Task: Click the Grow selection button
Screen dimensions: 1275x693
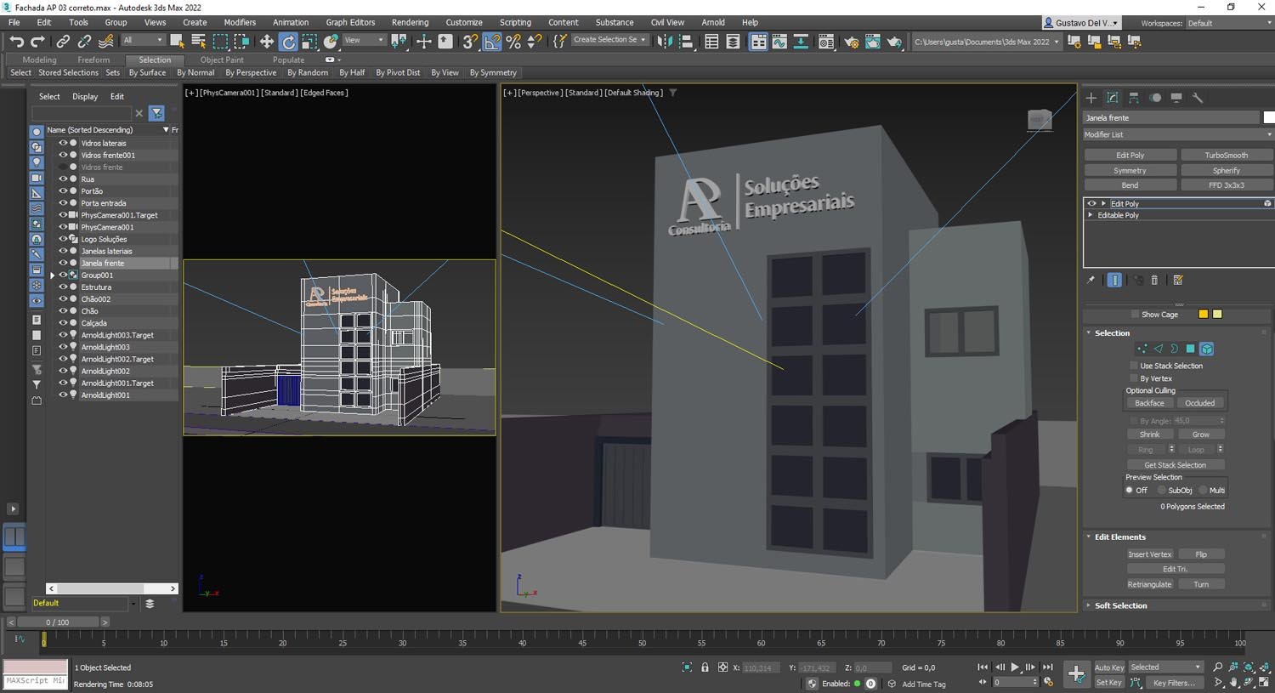Action: 1200,435
